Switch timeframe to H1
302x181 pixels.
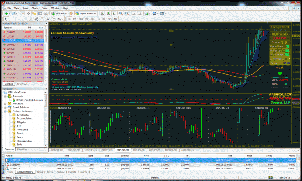(x=92, y=19)
